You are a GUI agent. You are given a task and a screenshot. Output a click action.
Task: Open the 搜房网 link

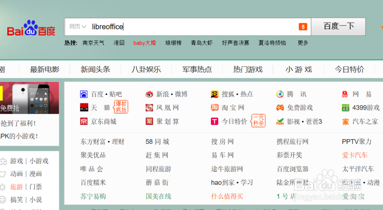pos(222,142)
